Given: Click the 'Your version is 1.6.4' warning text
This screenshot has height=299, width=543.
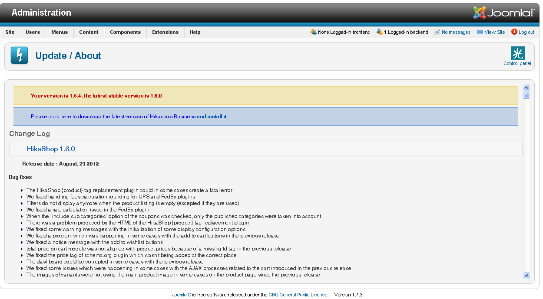Looking at the screenshot, I should (x=96, y=96).
